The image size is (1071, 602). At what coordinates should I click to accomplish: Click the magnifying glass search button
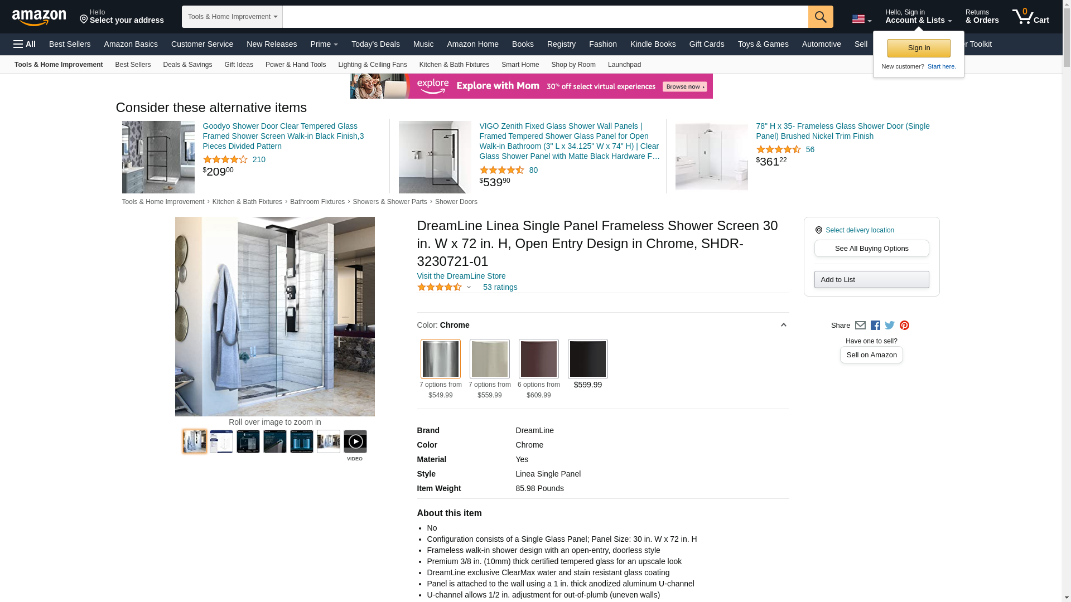pos(821,17)
